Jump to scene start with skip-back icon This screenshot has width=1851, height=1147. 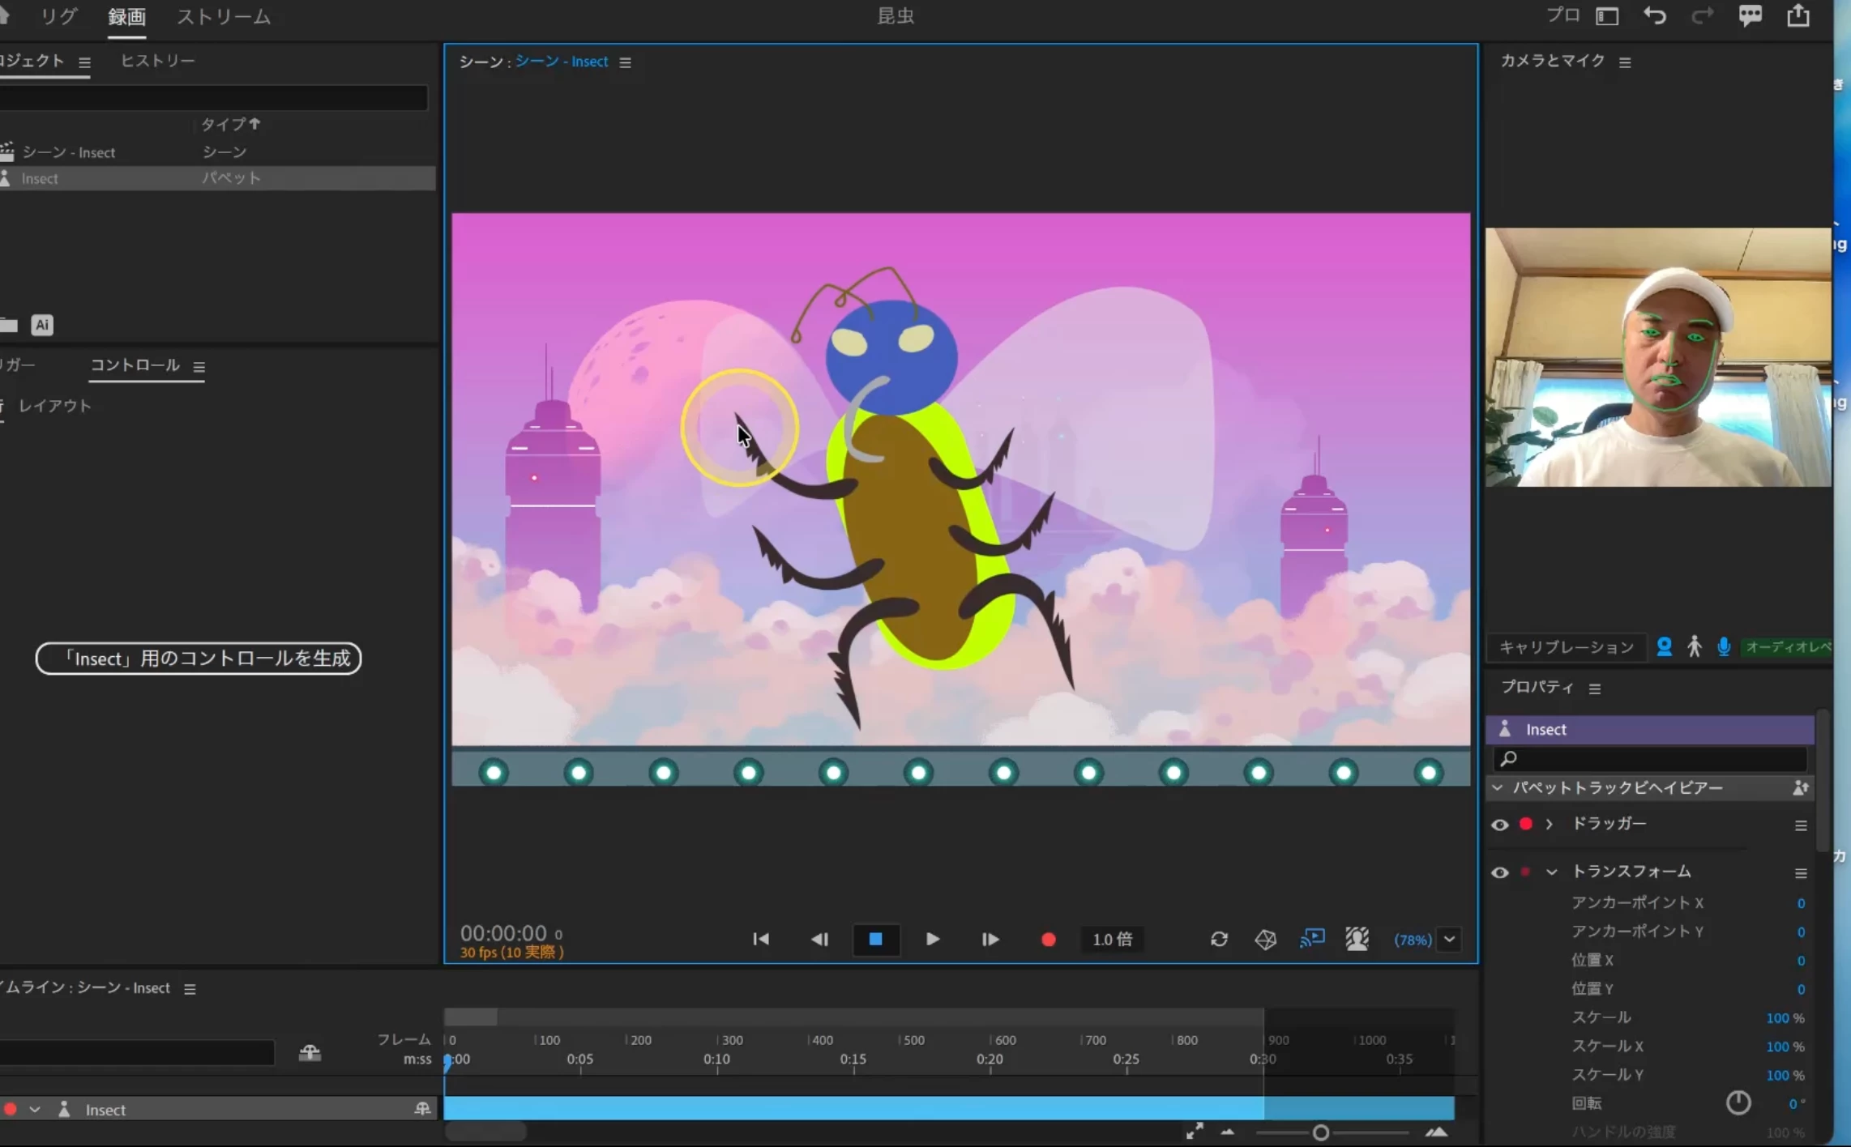(760, 940)
